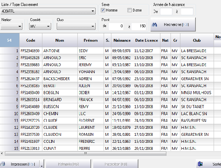Click the printer icon for Impression
Image resolution: width=221 pixels, height=168 pixels.
point(2,164)
